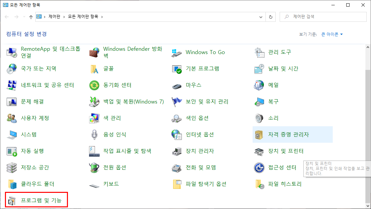Open the 파일 히스토리 icon
The height and width of the screenshot is (209, 371).
click(259, 184)
